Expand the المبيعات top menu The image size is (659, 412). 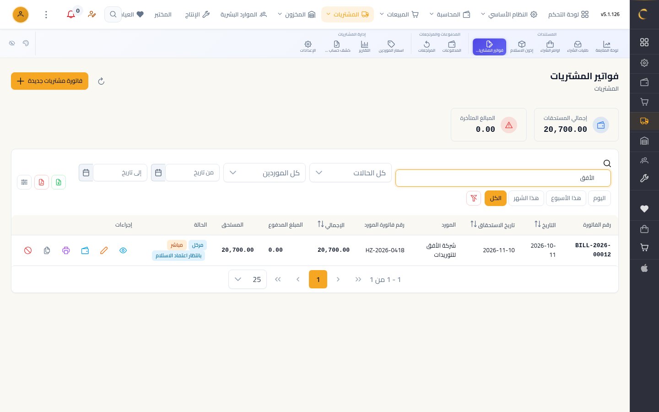pos(399,15)
